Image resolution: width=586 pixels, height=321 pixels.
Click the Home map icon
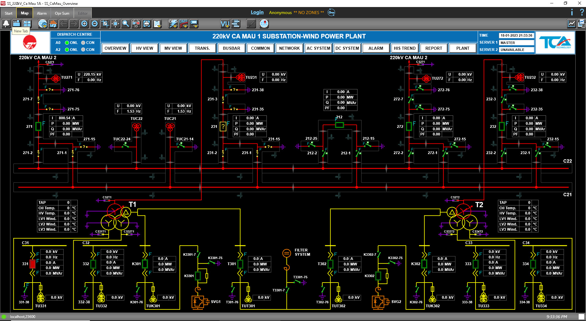tap(53, 23)
